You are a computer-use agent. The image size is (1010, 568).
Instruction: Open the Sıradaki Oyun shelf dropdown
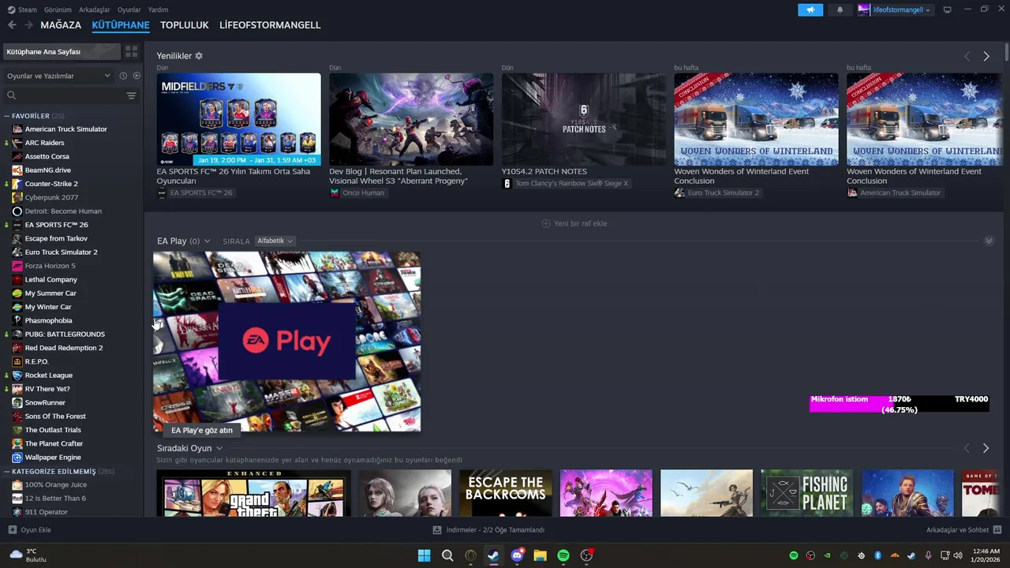click(219, 448)
